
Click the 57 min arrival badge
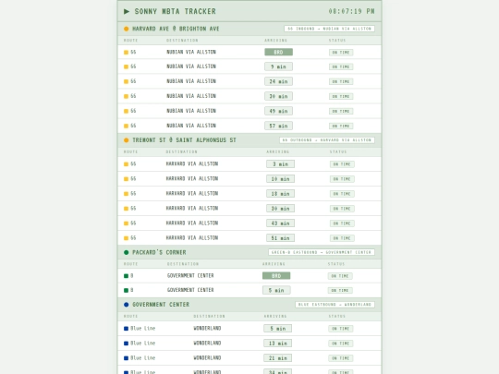point(278,126)
